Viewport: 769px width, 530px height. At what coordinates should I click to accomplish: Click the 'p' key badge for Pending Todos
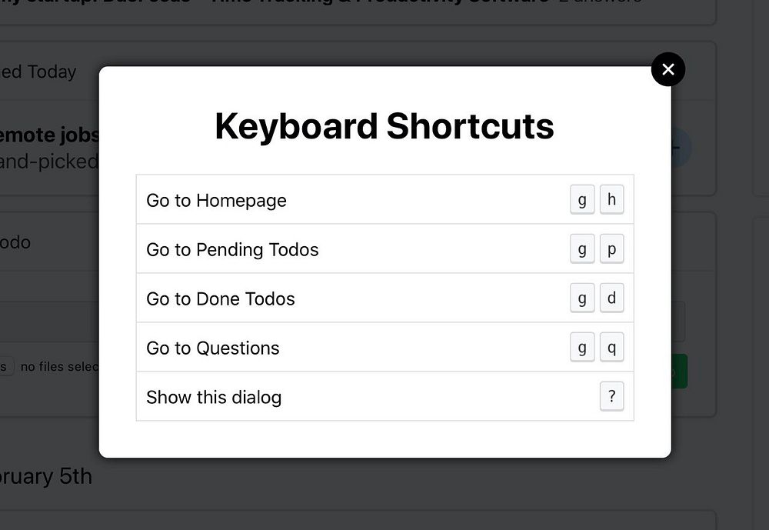(x=611, y=248)
